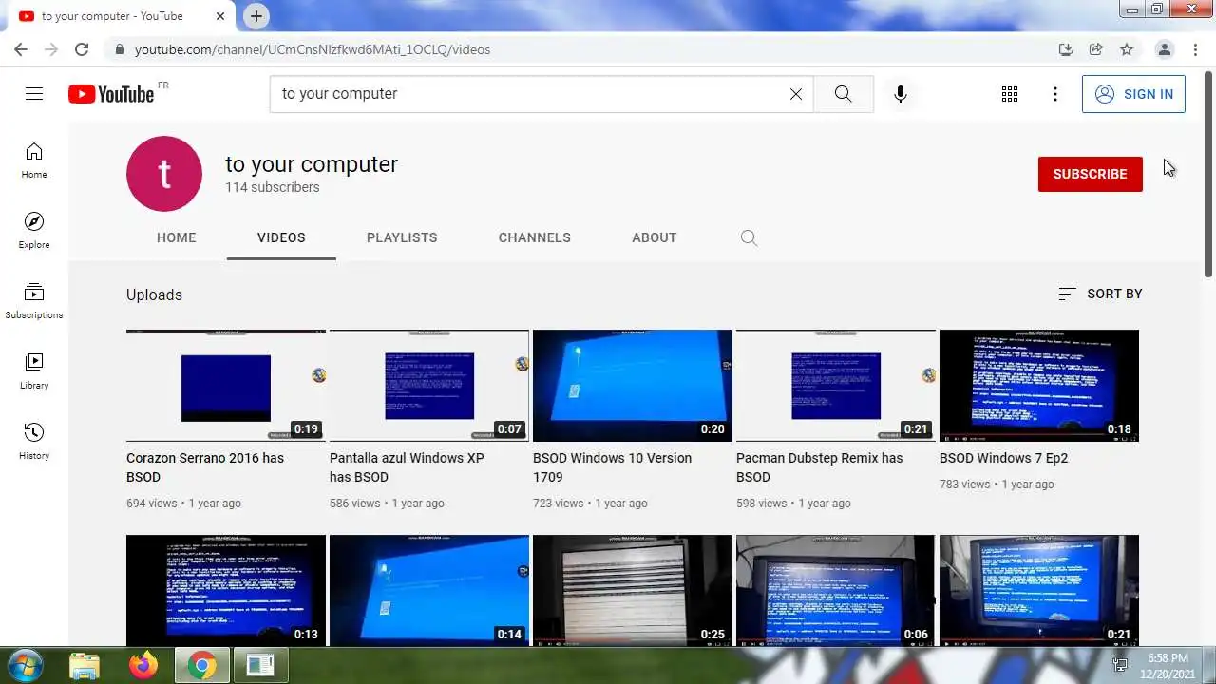
Task: Click the SUBSCRIBE button
Action: (x=1091, y=174)
